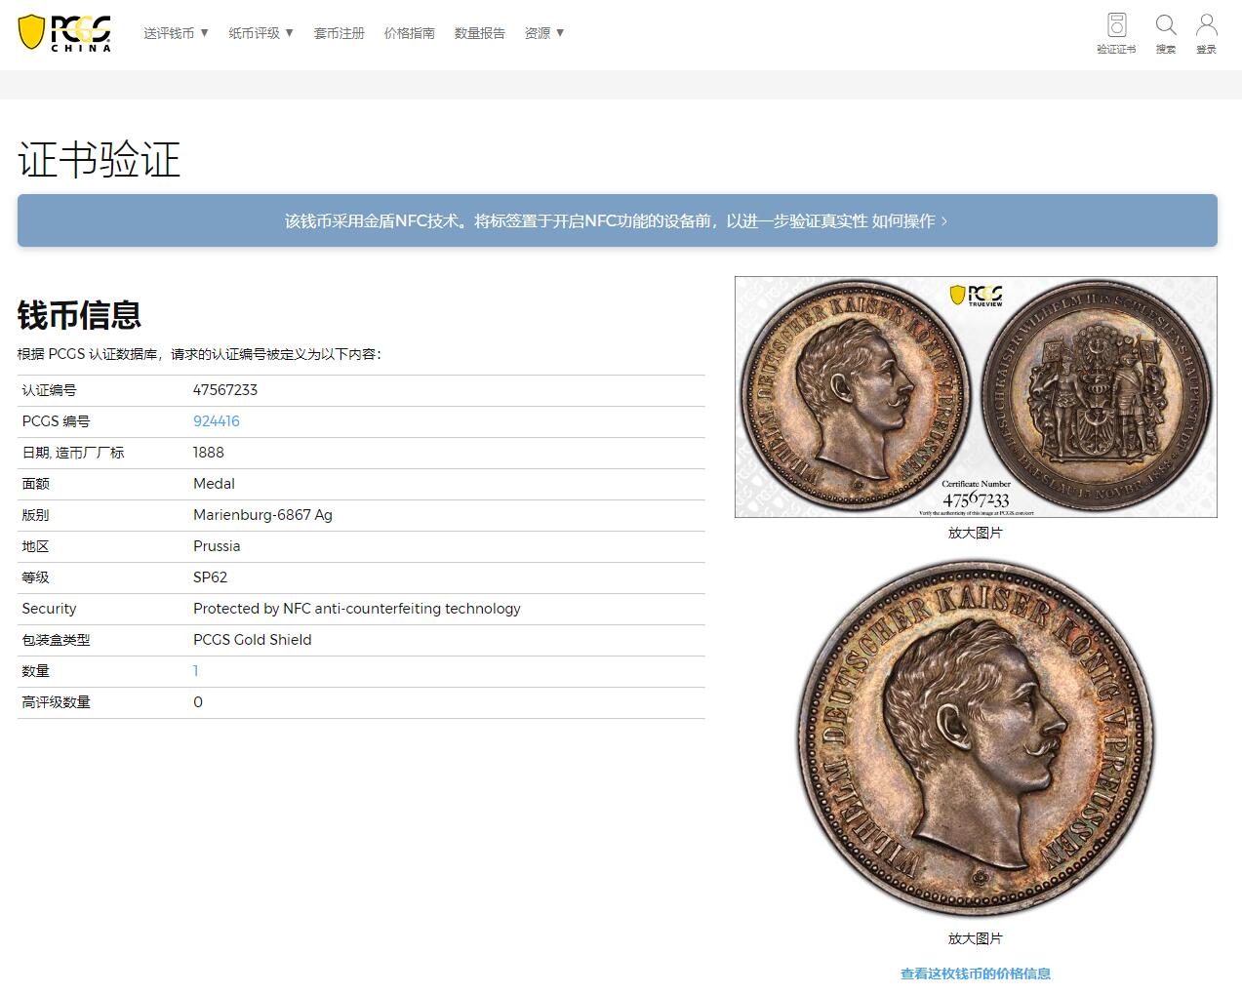Viewport: 1242px width, 994px height.
Task: Click the 搜索 search magnifier icon
Action: click(1166, 33)
